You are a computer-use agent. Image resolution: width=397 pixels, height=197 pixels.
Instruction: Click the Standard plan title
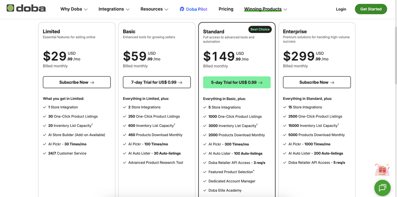pos(214,32)
